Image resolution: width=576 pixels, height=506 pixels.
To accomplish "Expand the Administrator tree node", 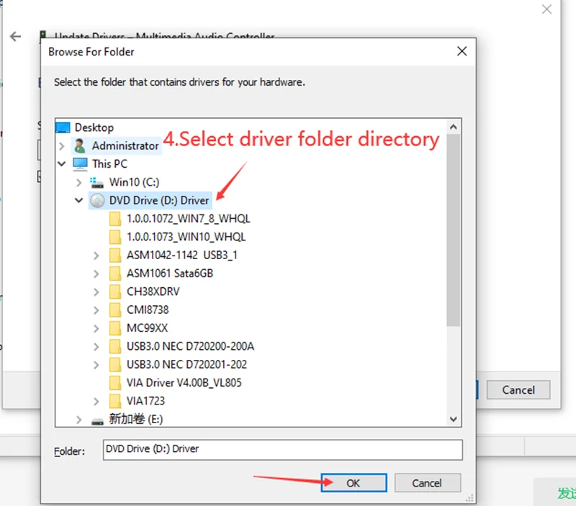I will coord(62,145).
